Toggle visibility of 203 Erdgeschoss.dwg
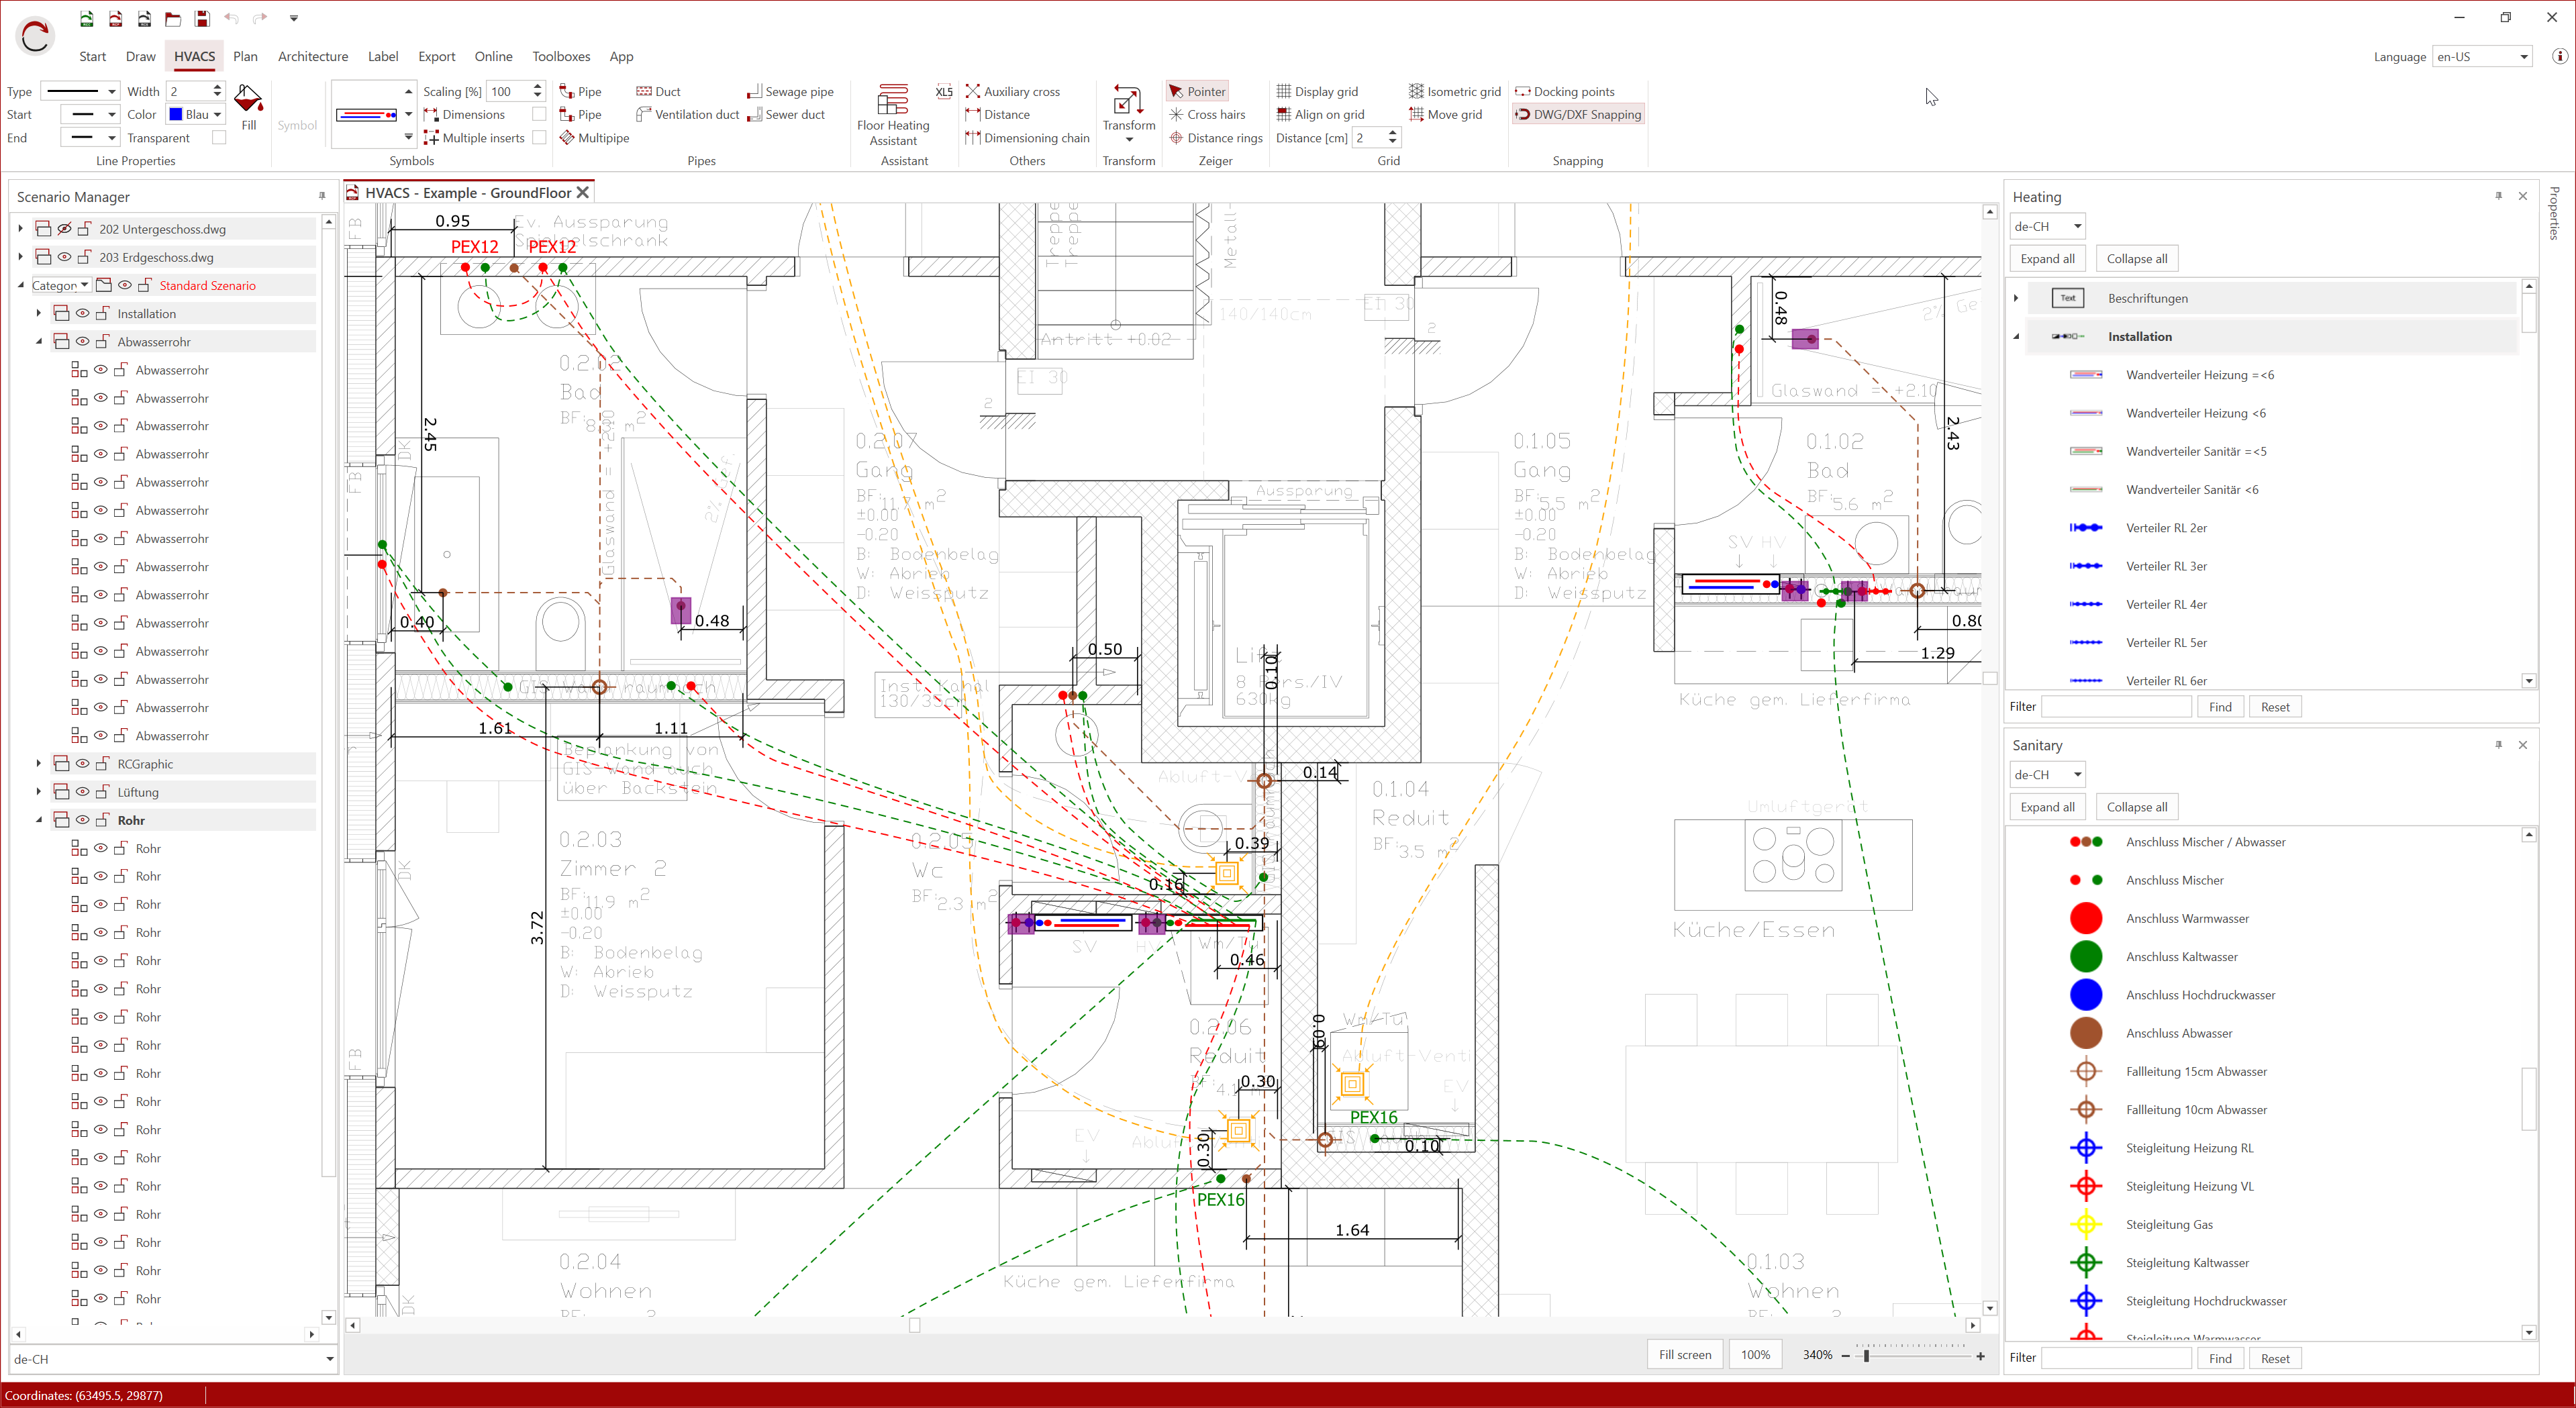The image size is (2576, 1408). pos(64,257)
